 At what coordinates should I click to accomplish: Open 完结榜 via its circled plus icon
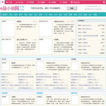point(61,2)
